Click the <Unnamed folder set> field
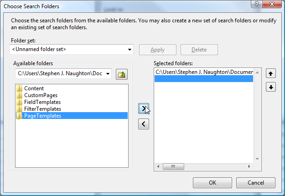 (x=71, y=49)
